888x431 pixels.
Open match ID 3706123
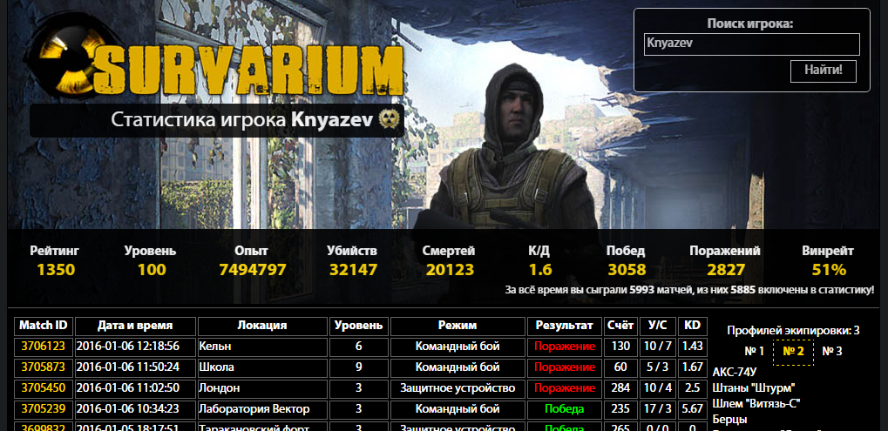pos(43,347)
